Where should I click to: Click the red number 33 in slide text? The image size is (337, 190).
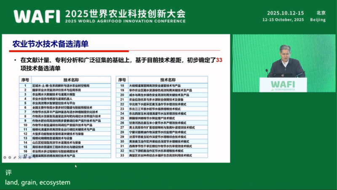[219, 60]
